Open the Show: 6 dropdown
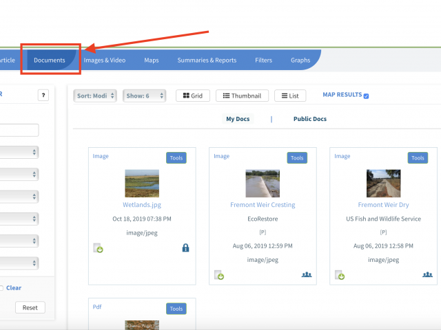This screenshot has width=441, height=330. coord(144,96)
